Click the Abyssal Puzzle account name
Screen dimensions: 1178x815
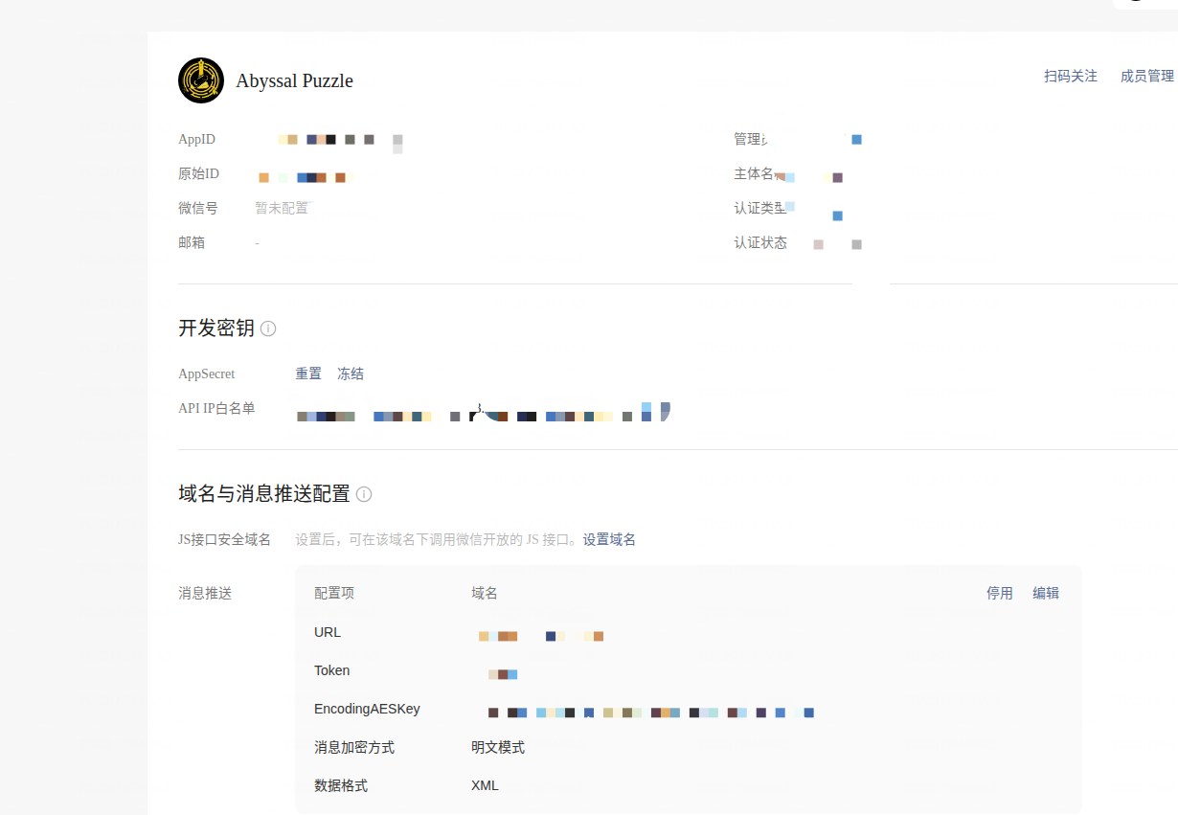pos(294,81)
